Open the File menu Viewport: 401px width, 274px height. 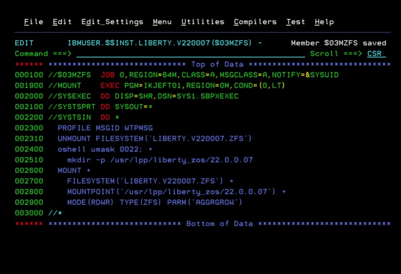coord(34,22)
